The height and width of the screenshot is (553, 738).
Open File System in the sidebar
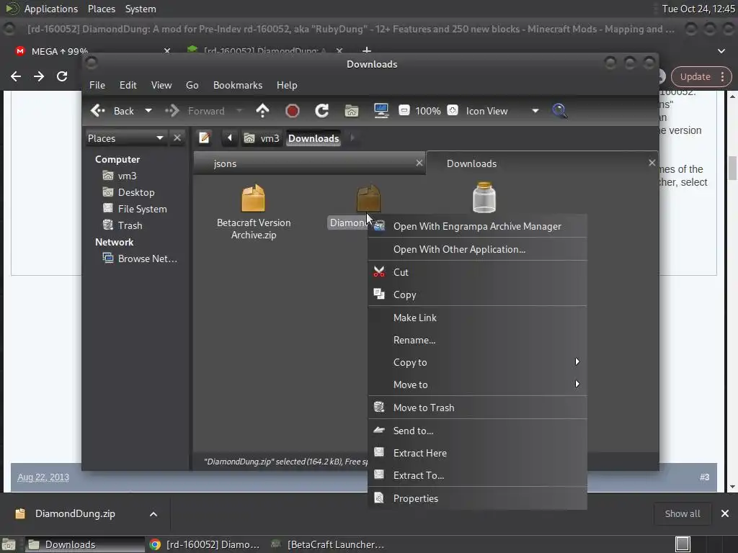tap(135, 209)
